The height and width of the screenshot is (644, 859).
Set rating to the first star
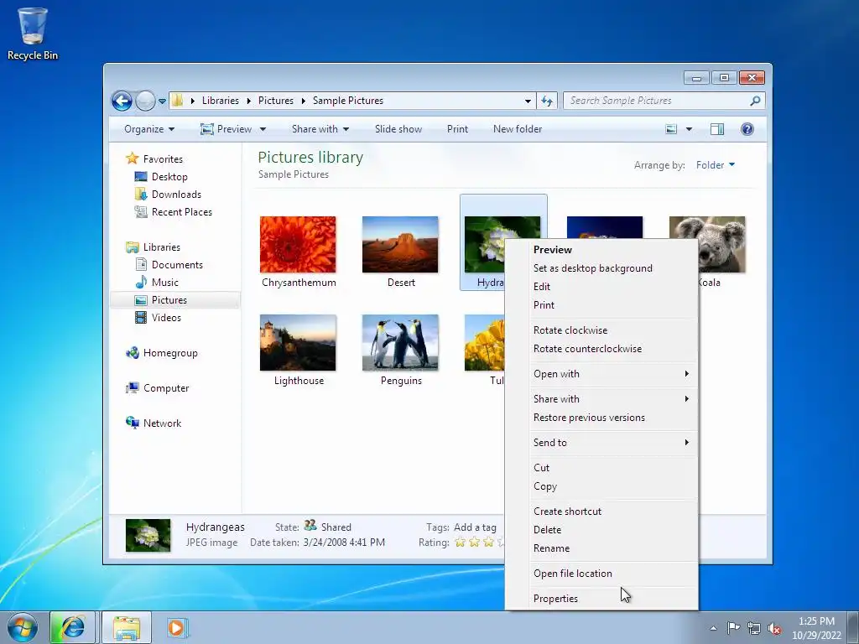[x=461, y=543]
